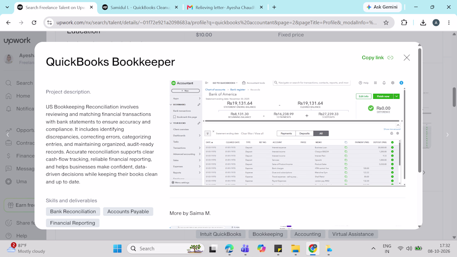Go to previous portfolio item arrow
Viewport: 457px width, 257px height.
8,135
